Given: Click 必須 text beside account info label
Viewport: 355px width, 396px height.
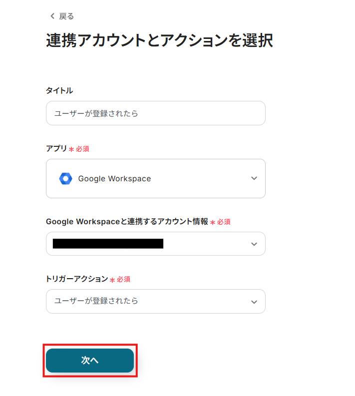Looking at the screenshot, I should coord(224,222).
